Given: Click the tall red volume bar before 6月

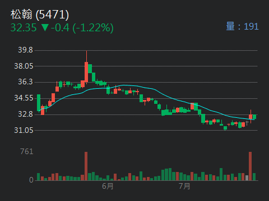Looking at the screenshot, I should click(x=86, y=166).
